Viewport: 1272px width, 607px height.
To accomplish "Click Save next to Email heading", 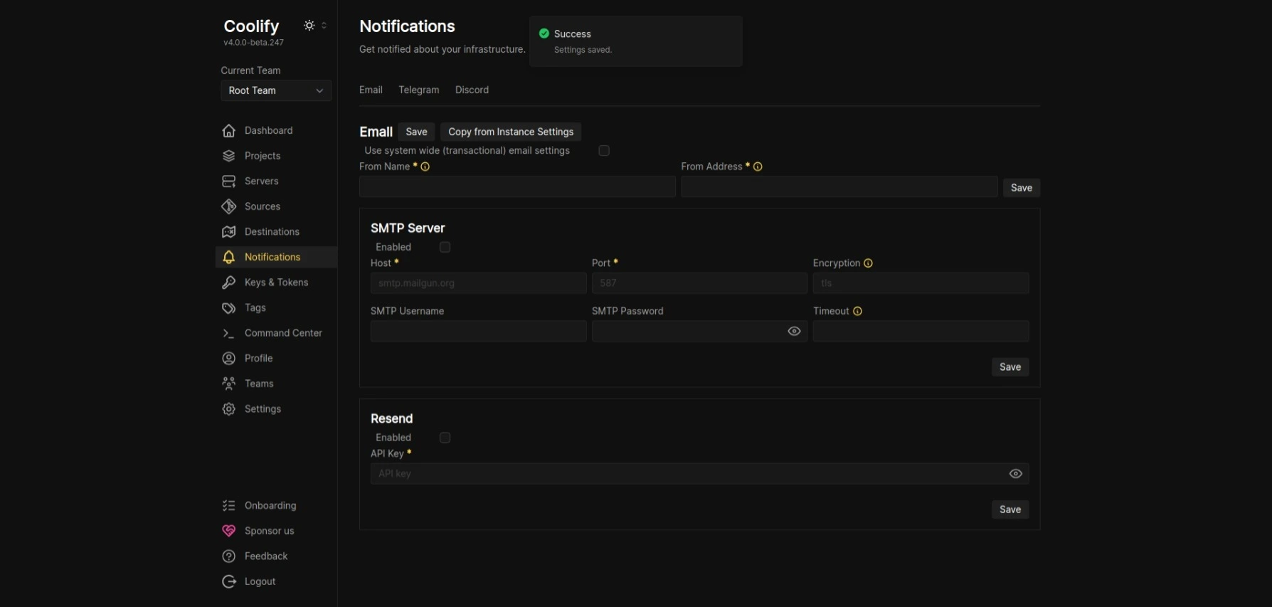I will tap(416, 132).
